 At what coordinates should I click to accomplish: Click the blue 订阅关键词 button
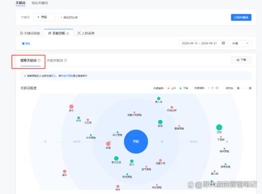pyautogui.click(x=241, y=17)
